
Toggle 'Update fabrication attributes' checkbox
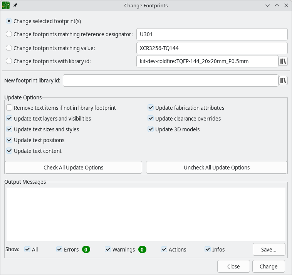(x=151, y=108)
